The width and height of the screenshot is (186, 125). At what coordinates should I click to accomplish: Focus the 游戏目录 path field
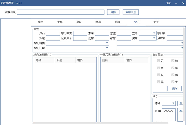pos(61,12)
